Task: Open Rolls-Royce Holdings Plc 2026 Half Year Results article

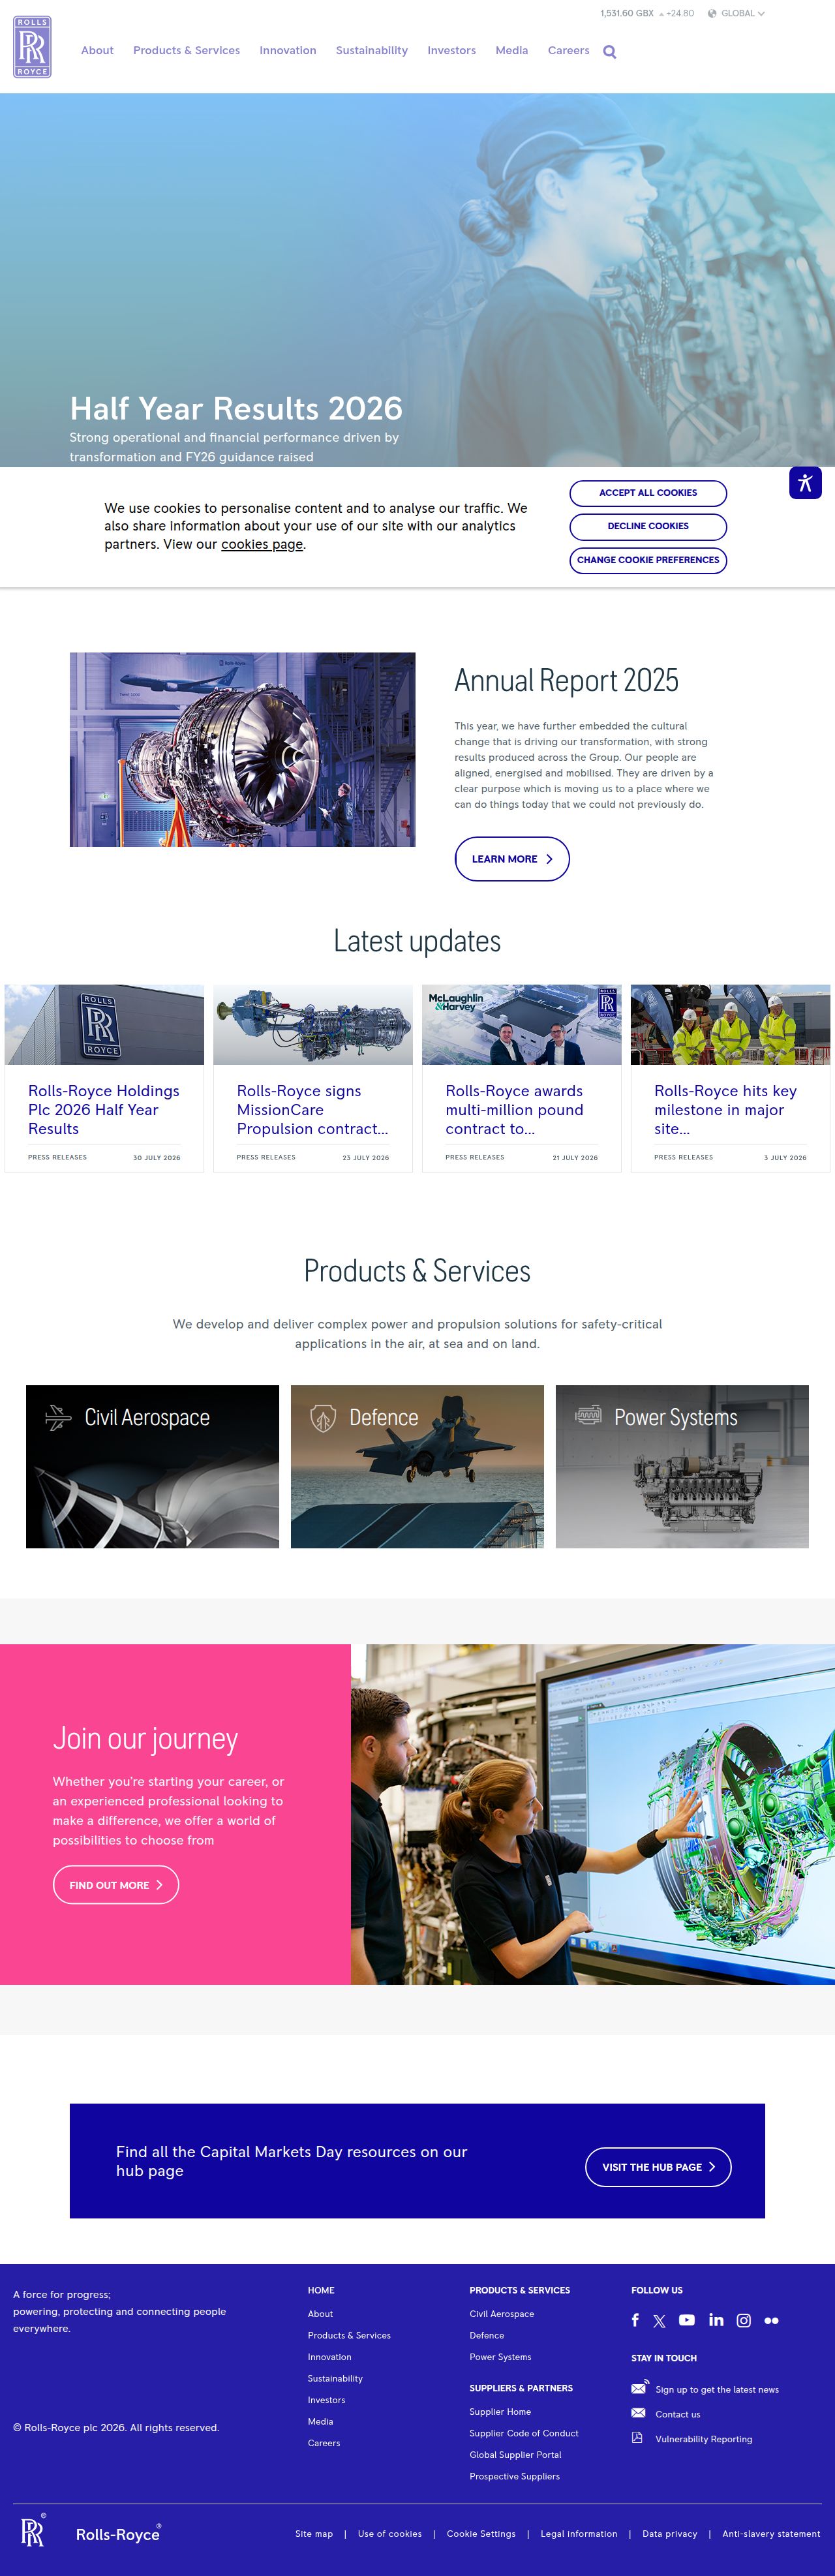Action: pos(104,1110)
